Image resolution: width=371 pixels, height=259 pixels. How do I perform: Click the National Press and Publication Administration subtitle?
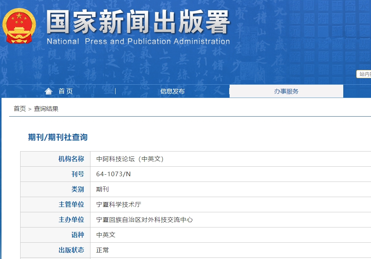138,41
